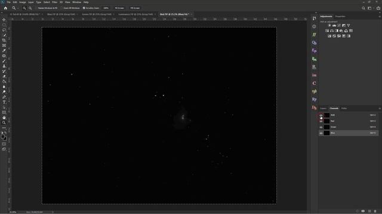Open the File menu
Viewport: 382px width, 214px height.
pos(9,2)
